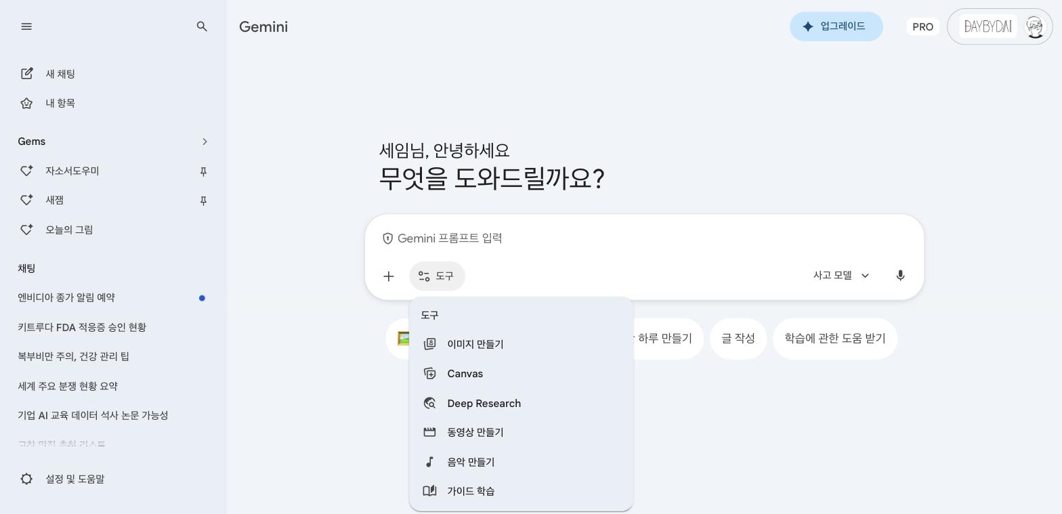Open Canvas from the tools menu

[465, 373]
